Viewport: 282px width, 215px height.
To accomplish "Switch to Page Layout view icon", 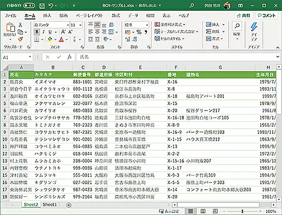I will (x=203, y=211).
